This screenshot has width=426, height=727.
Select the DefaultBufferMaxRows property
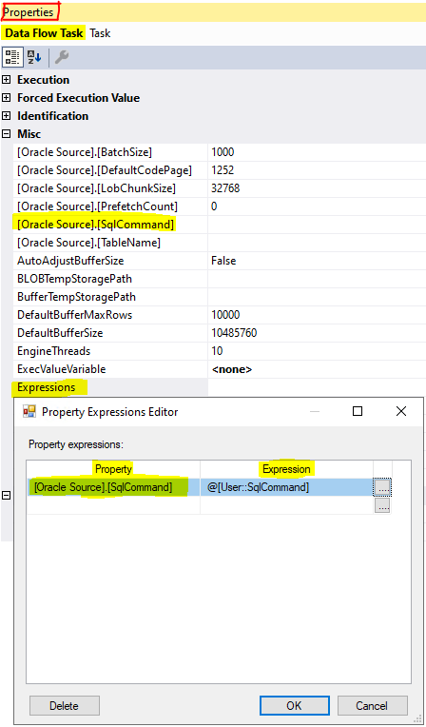coord(74,315)
